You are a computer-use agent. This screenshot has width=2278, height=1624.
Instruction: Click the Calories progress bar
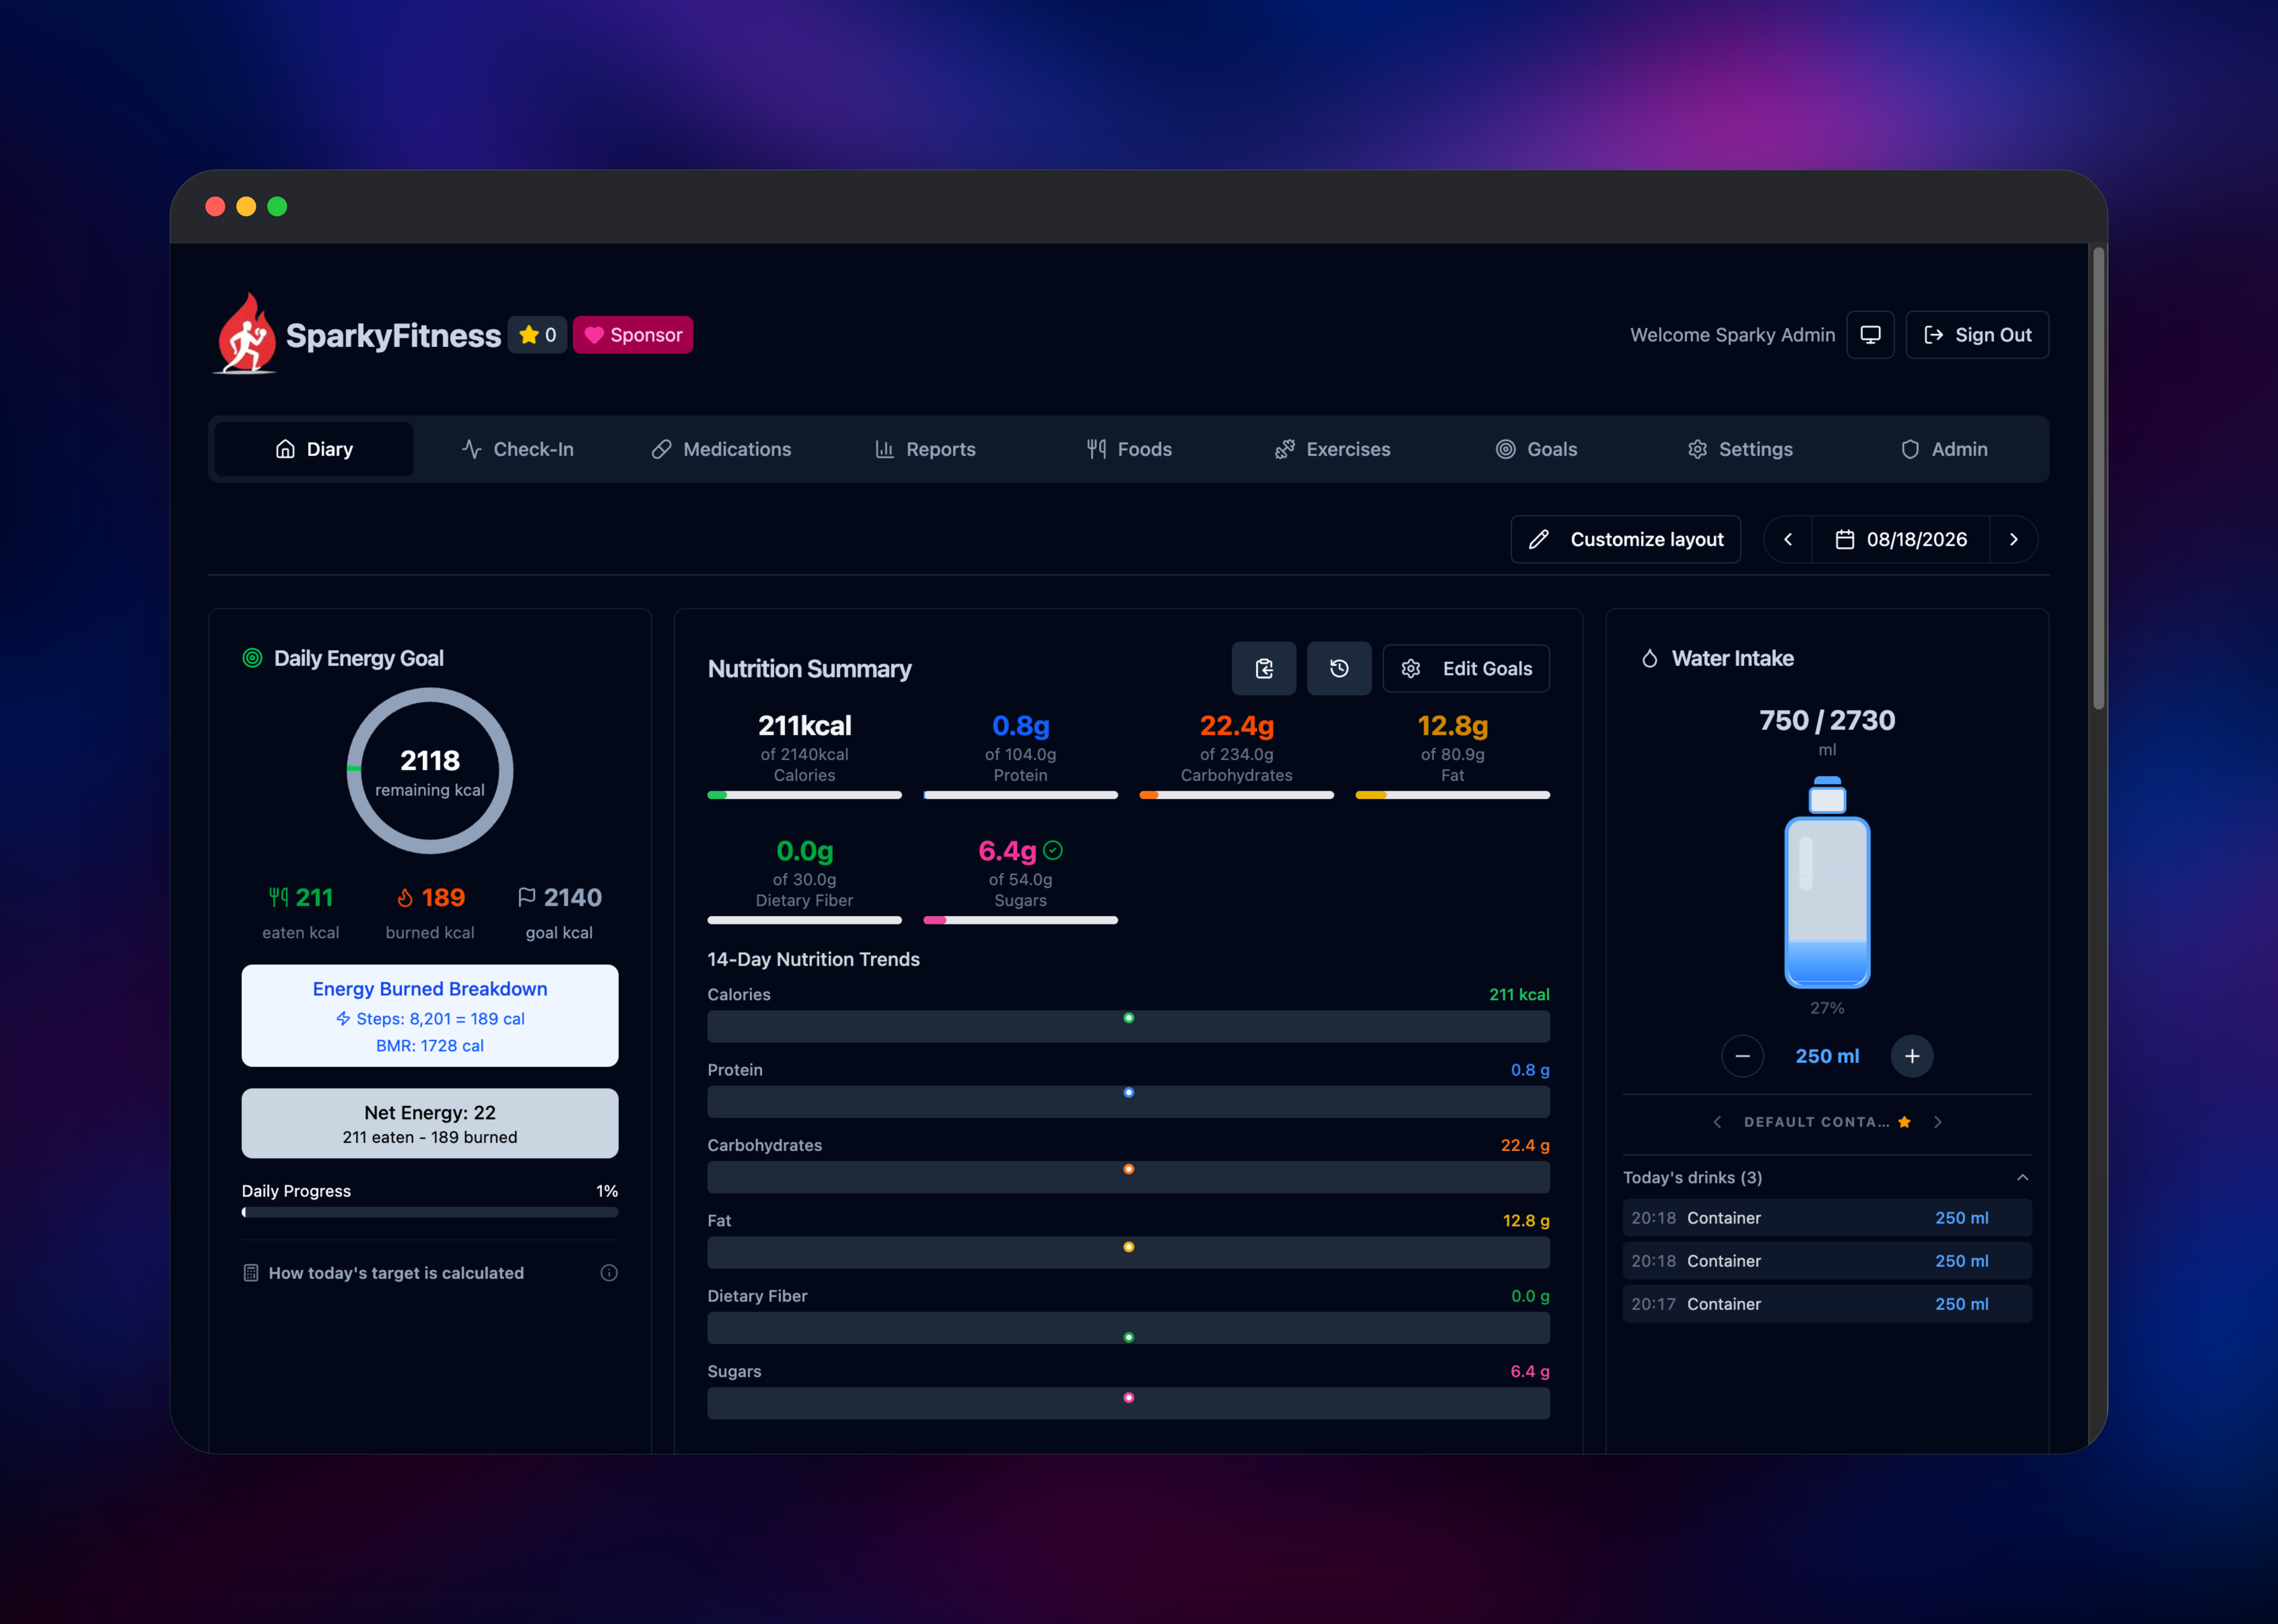tap(804, 795)
